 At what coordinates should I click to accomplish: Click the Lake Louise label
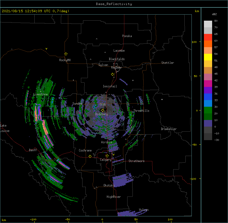point(5,128)
